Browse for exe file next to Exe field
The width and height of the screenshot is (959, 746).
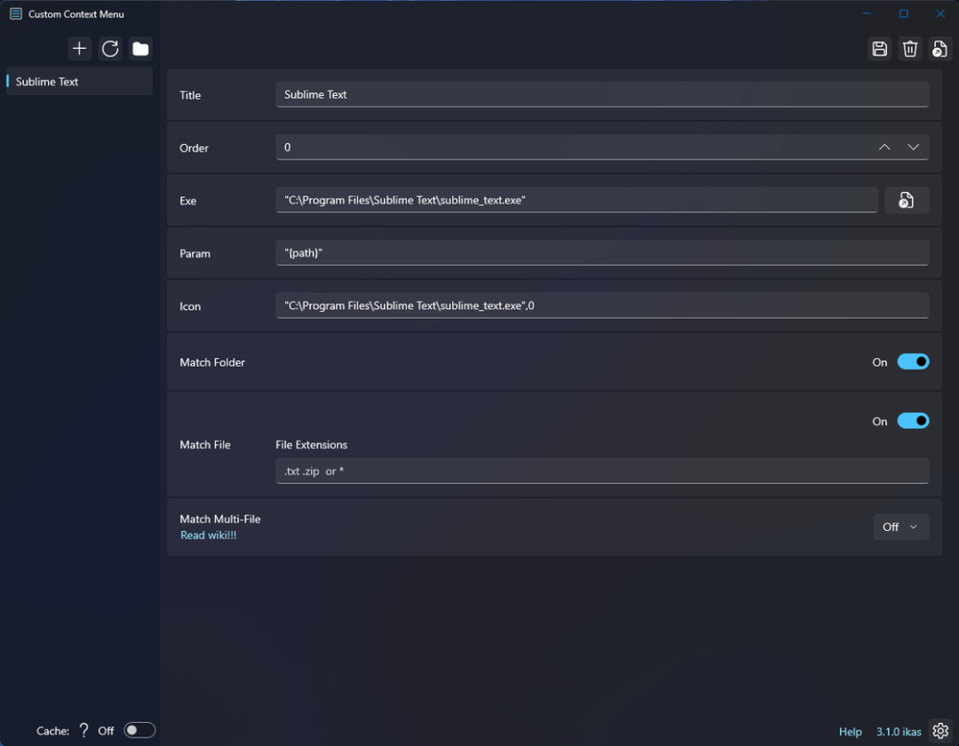907,200
